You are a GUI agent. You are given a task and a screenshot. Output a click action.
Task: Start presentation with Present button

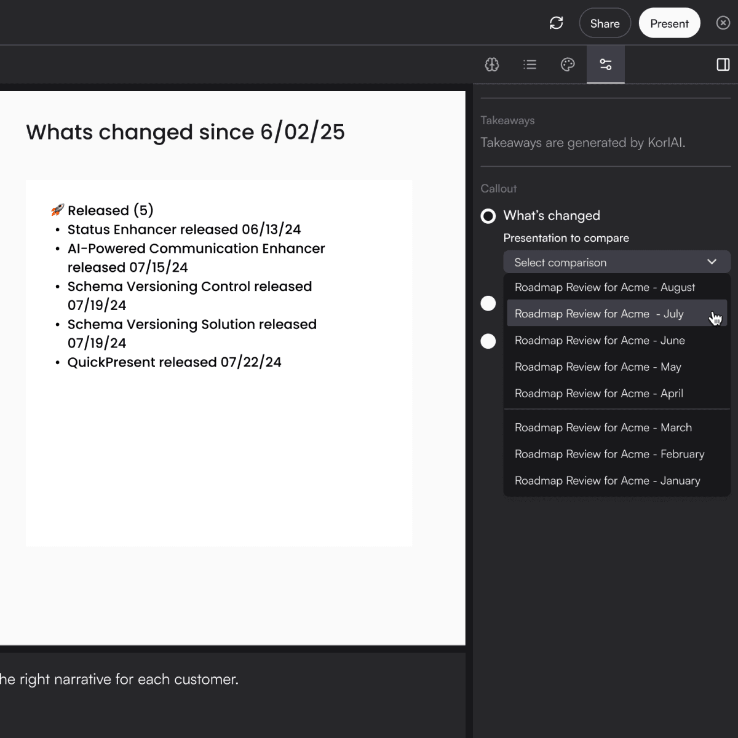pos(669,23)
